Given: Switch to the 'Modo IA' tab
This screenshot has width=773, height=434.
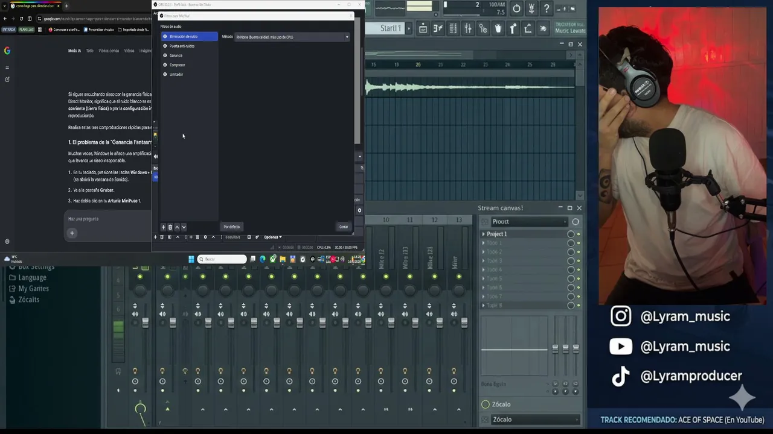Looking at the screenshot, I should [x=74, y=51].
